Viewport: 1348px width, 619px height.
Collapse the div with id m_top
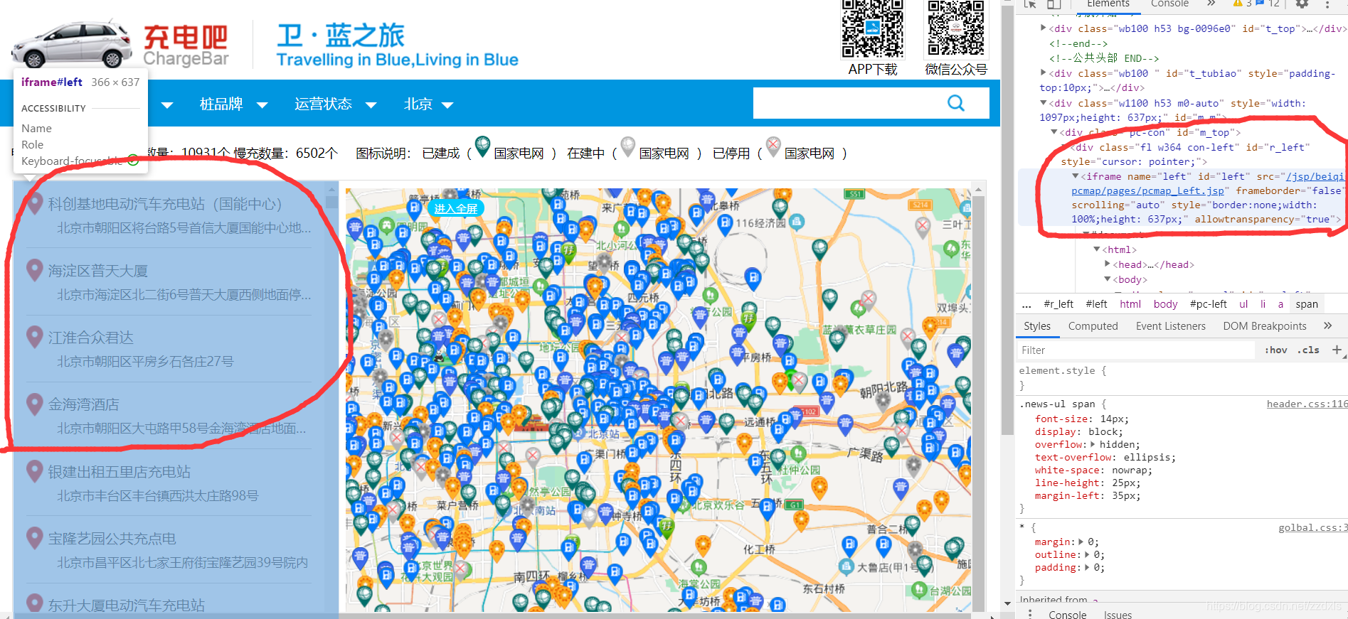1054,132
